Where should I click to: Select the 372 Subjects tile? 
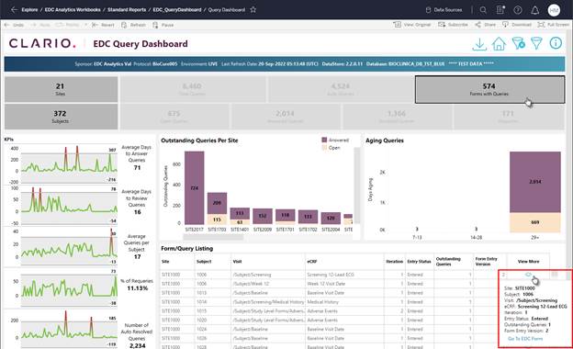[61, 117]
